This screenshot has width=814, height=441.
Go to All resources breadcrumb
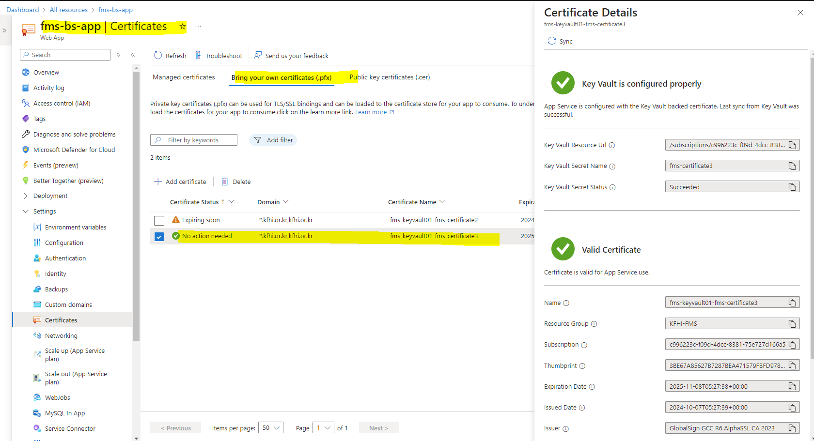coord(68,10)
